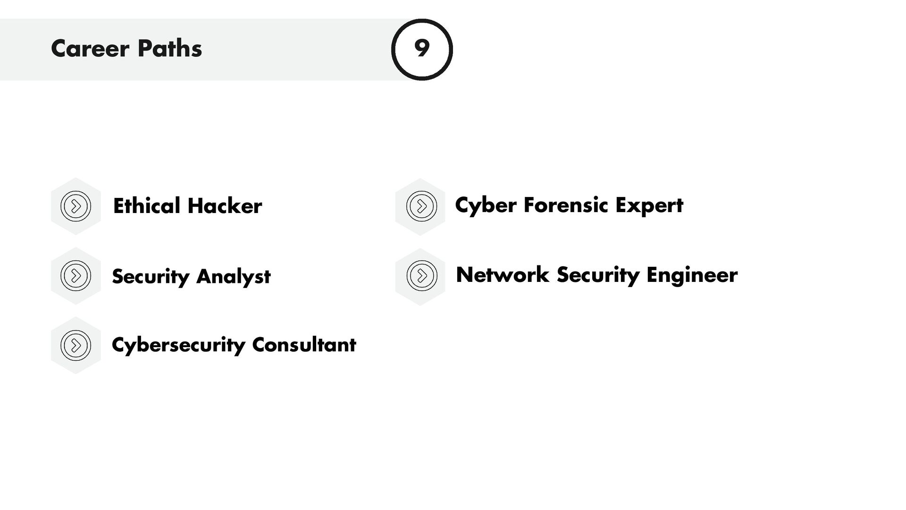
Task: Click the word Hacker
Action: 225,206
